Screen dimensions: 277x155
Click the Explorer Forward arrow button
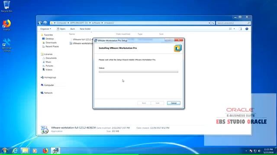(x=45, y=23)
